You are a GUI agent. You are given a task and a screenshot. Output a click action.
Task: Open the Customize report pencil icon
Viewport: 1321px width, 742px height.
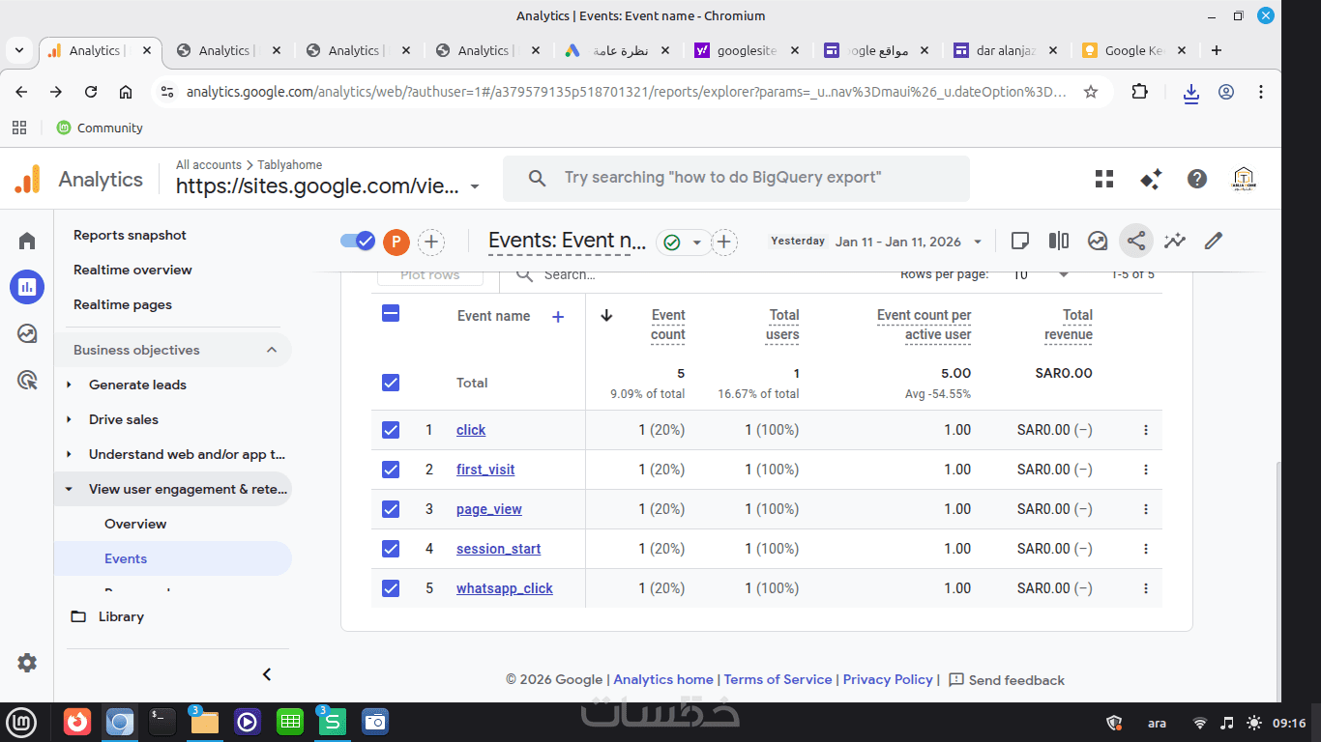[x=1214, y=241]
